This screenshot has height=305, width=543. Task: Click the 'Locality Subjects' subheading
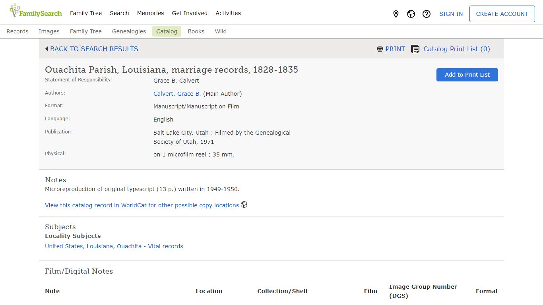tap(73, 236)
